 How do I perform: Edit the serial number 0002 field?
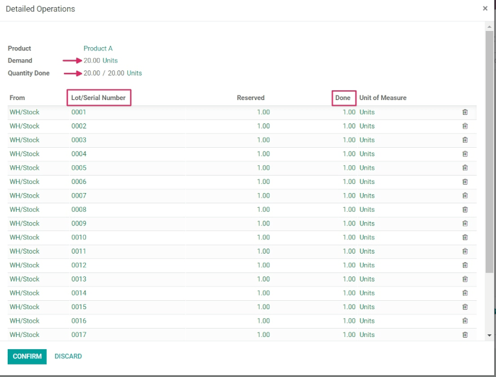click(79, 127)
